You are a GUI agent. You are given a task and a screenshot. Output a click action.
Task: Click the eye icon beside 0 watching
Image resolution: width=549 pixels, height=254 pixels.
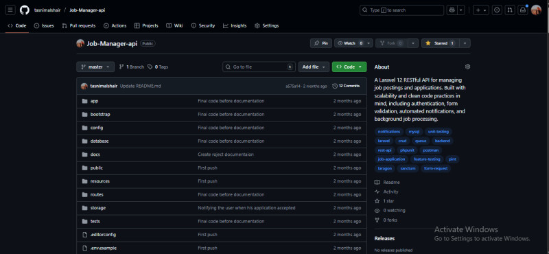377,211
